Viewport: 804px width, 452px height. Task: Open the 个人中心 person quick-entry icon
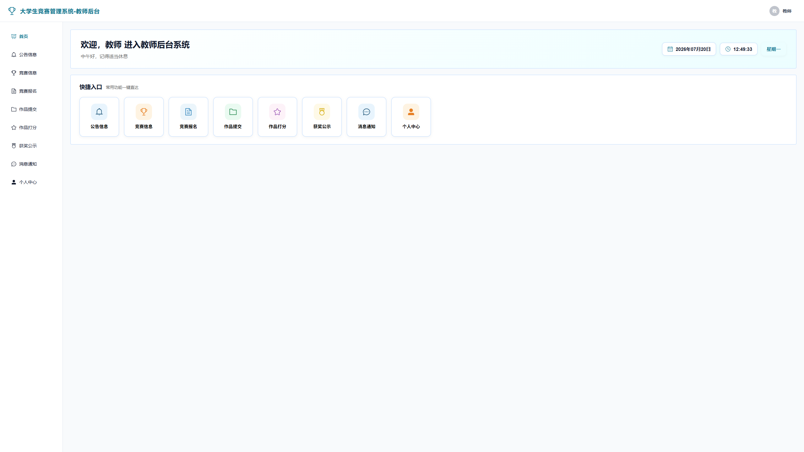pyautogui.click(x=411, y=112)
